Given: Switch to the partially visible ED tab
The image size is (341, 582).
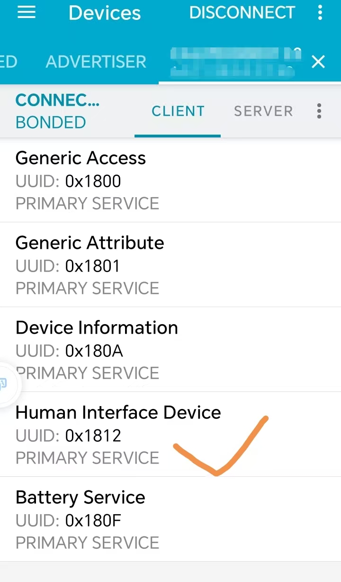Looking at the screenshot, I should click(9, 62).
